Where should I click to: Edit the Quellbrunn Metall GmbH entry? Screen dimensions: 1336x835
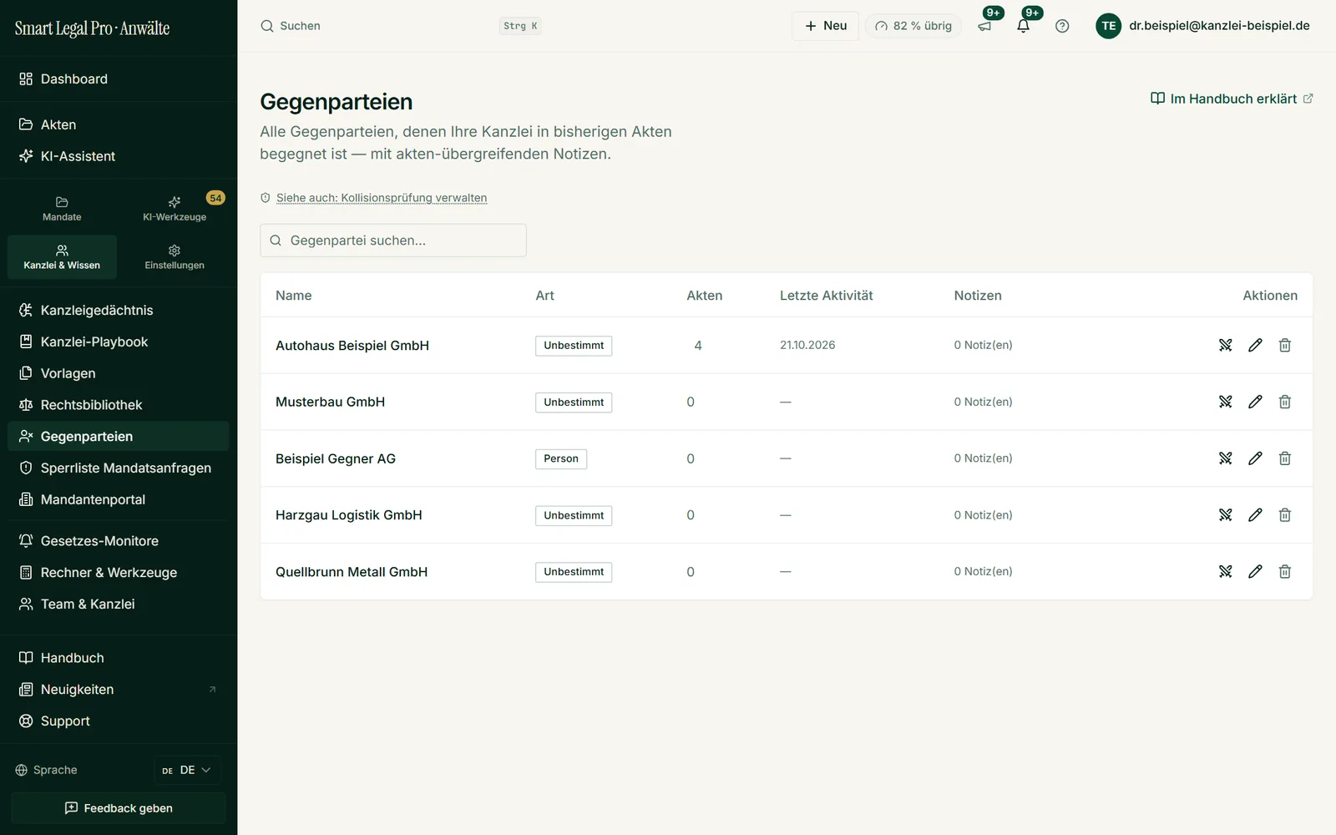(x=1255, y=572)
